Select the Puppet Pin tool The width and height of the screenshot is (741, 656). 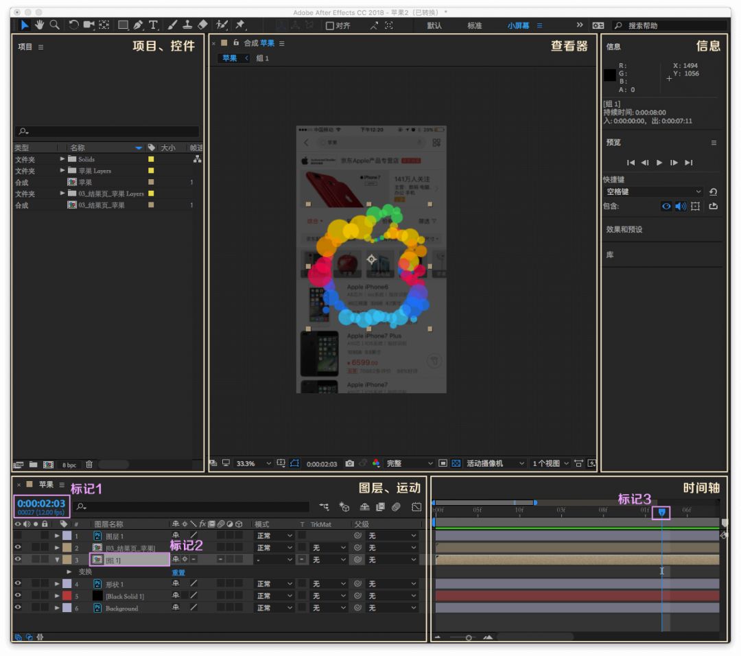240,25
